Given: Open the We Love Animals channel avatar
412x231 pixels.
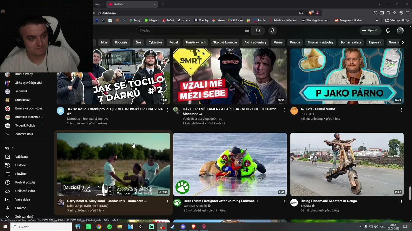Looking at the screenshot, I should 177,203.
